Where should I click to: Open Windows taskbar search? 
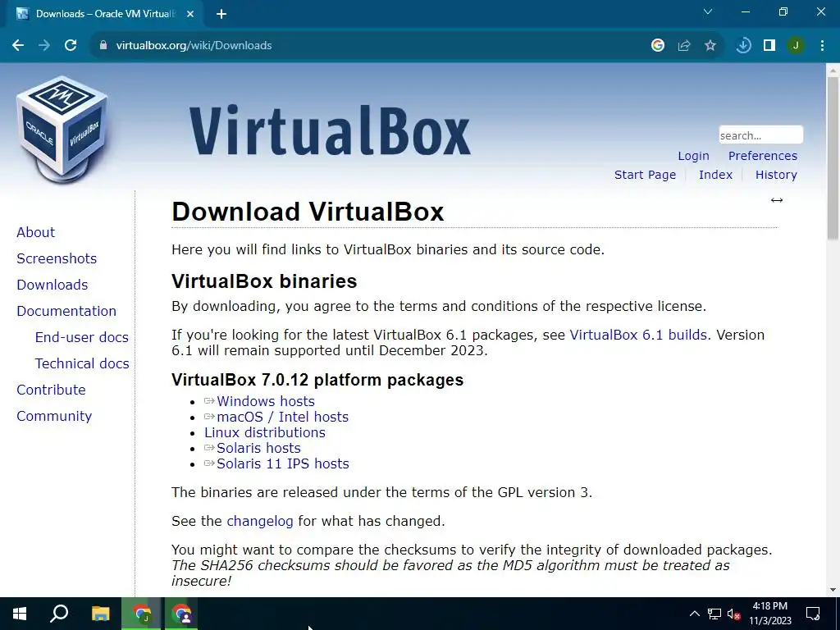[x=59, y=614]
